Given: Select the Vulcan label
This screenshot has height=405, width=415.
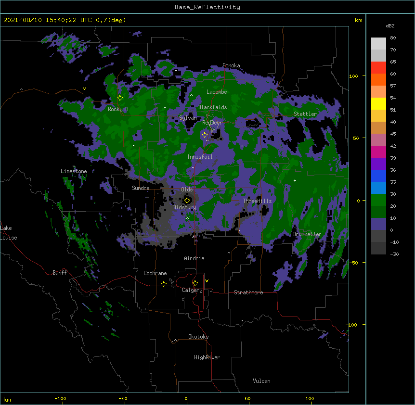Looking at the screenshot, I should [261, 381].
